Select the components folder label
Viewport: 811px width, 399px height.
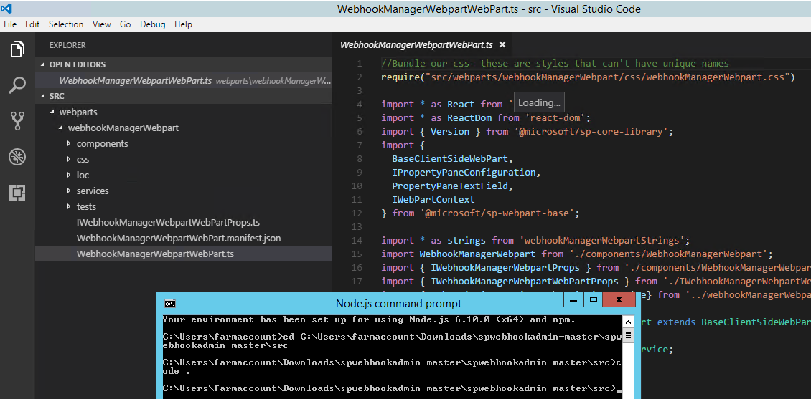pyautogui.click(x=103, y=143)
